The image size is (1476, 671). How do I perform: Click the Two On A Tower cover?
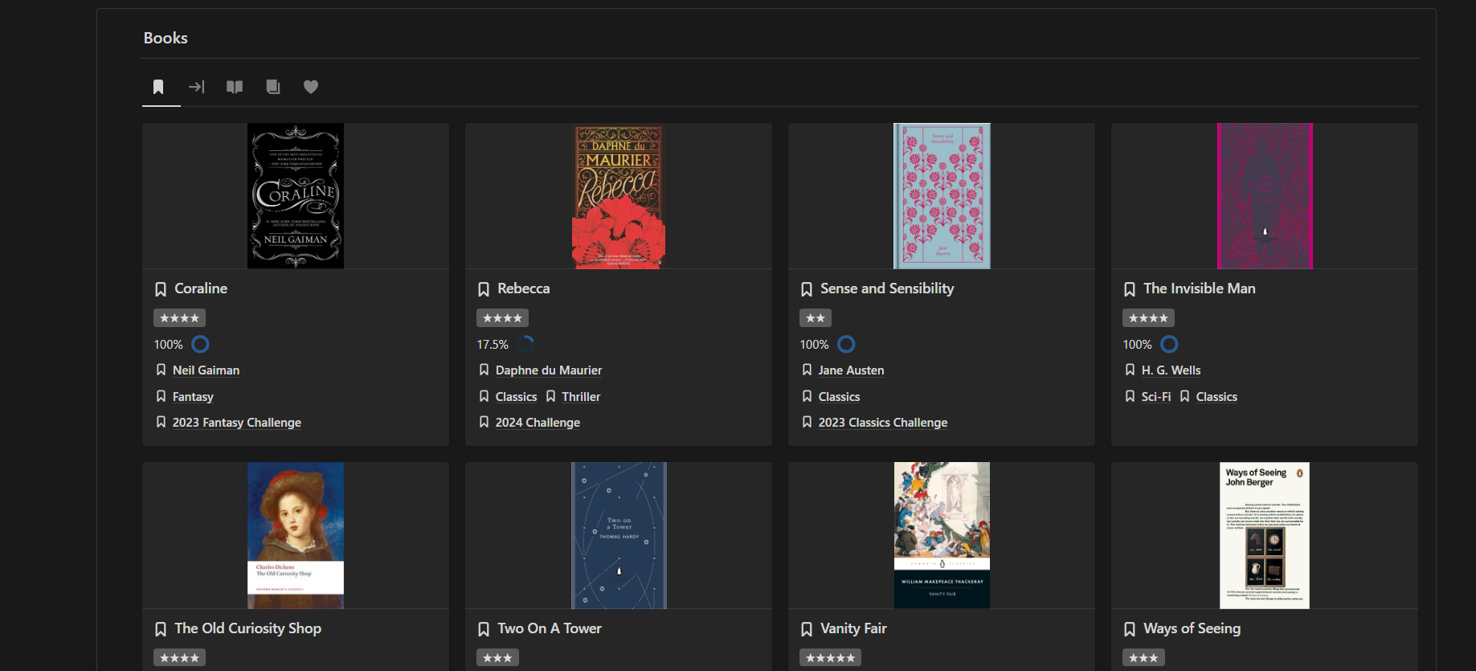point(619,535)
